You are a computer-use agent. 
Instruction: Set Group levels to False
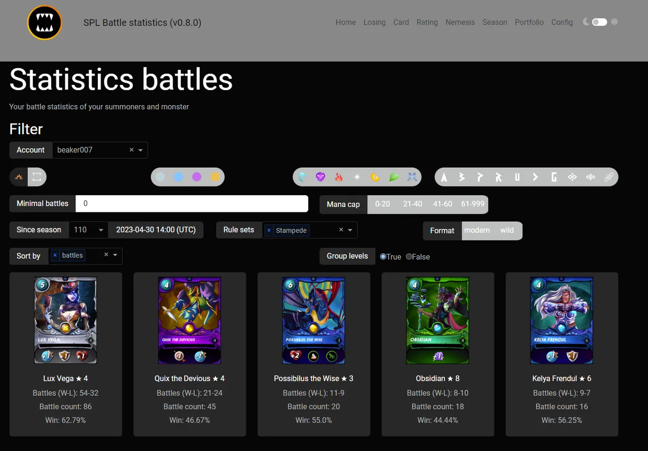409,256
